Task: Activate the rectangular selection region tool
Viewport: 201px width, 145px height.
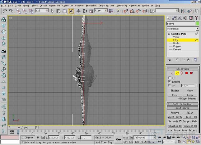Action: point(65,11)
